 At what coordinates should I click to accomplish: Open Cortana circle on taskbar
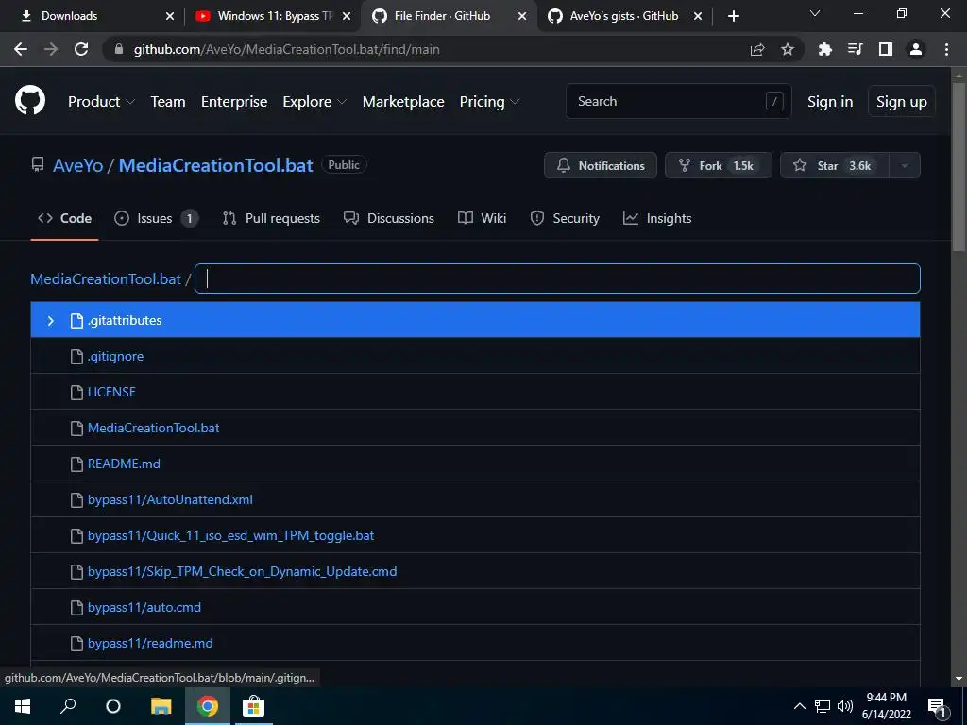point(113,706)
